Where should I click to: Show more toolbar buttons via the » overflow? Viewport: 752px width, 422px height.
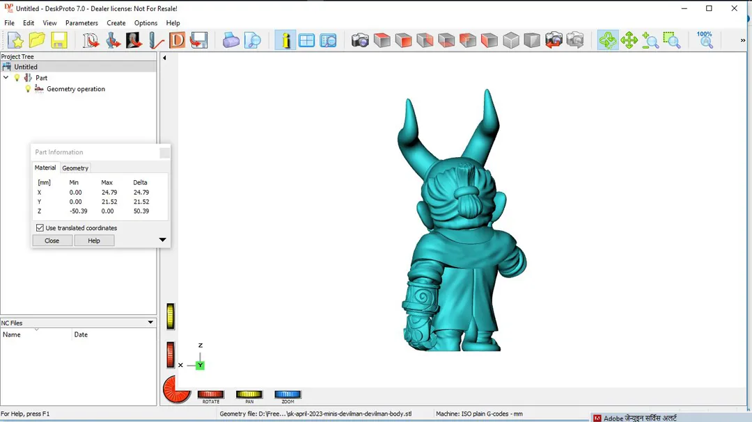tap(743, 40)
